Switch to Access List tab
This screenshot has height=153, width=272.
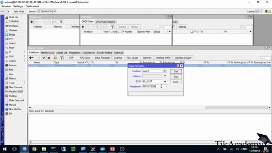coord(61,53)
